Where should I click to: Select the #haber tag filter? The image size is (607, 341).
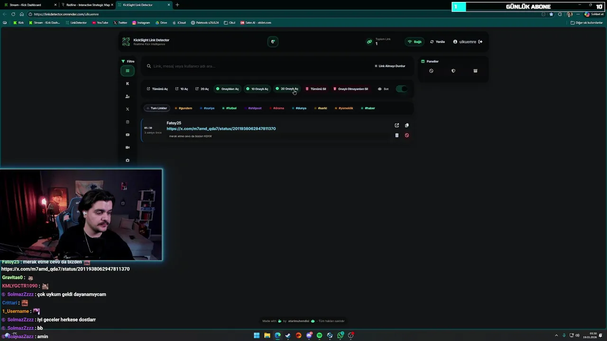tap(368, 108)
